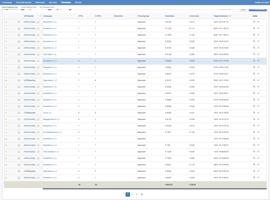270x200 pixels.
Task: Click the orange question mark status for €31,04 row
Action: click(x=6, y=22)
